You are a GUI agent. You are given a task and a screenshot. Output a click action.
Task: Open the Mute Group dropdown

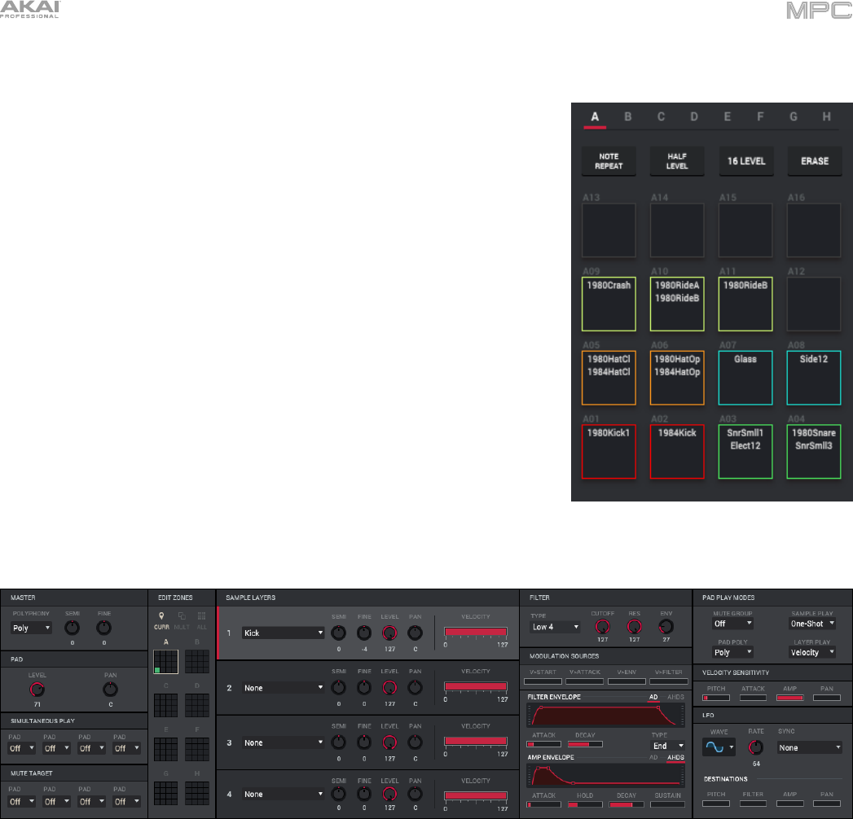(732, 624)
